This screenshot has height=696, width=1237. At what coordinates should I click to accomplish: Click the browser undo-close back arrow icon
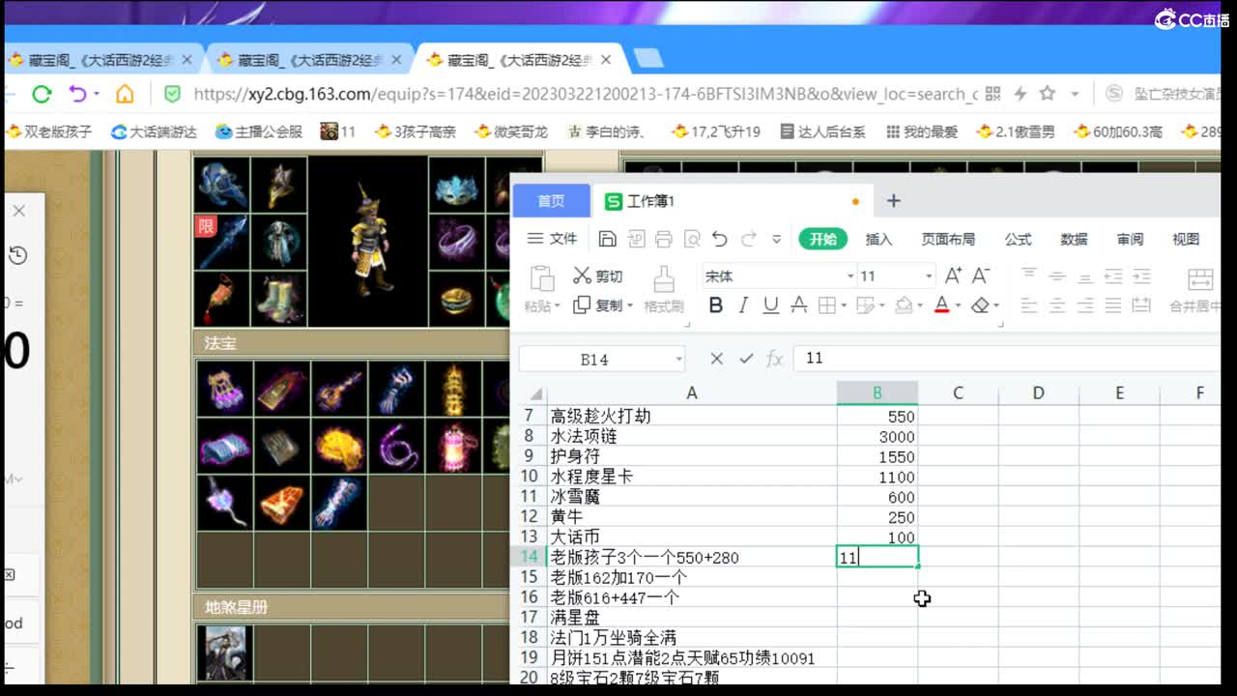click(x=78, y=94)
